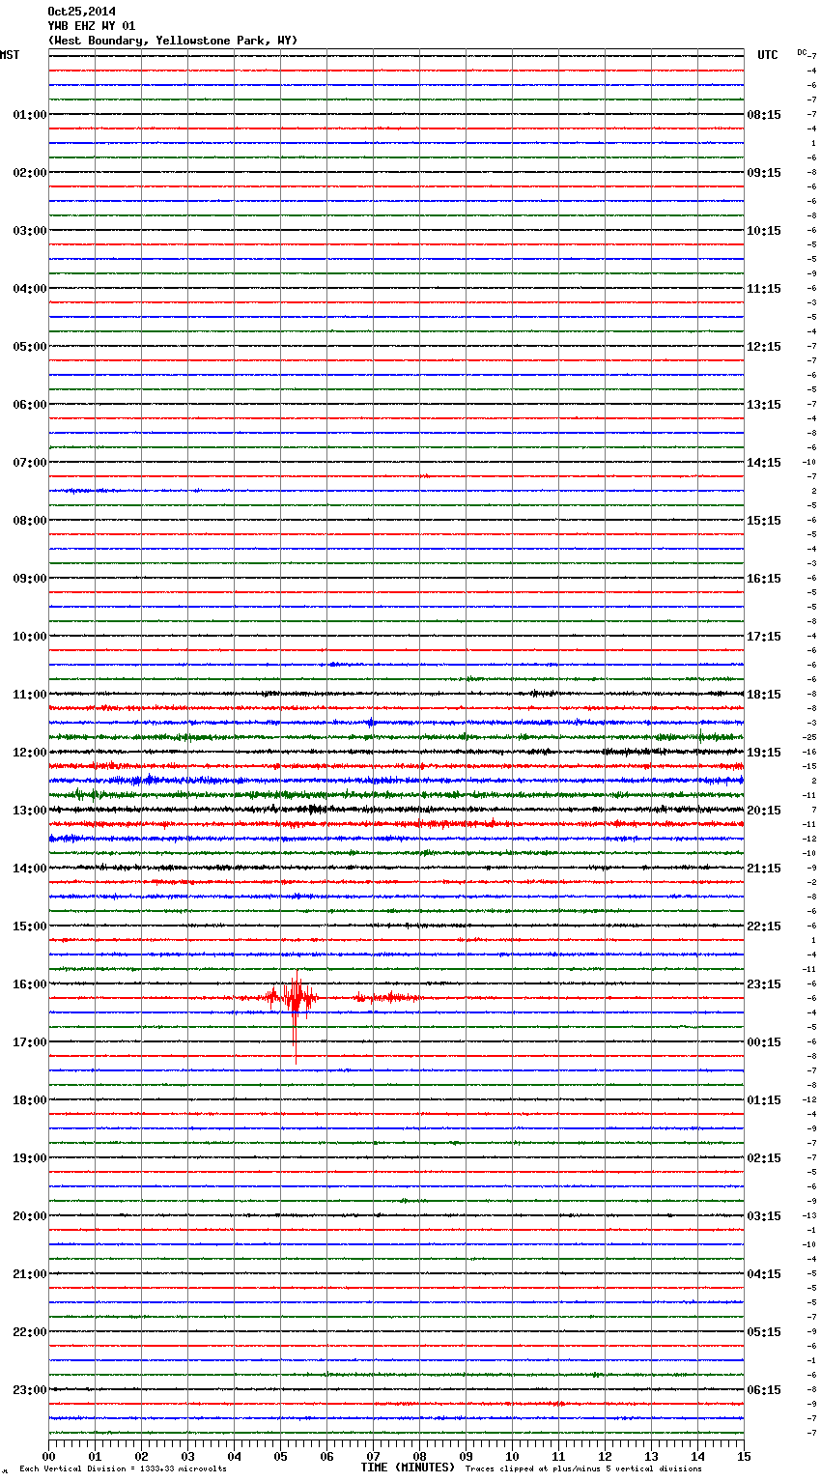This screenshot has height=1482, width=821.
Task: Select the 03:00 MST time label
Action: tap(30, 231)
